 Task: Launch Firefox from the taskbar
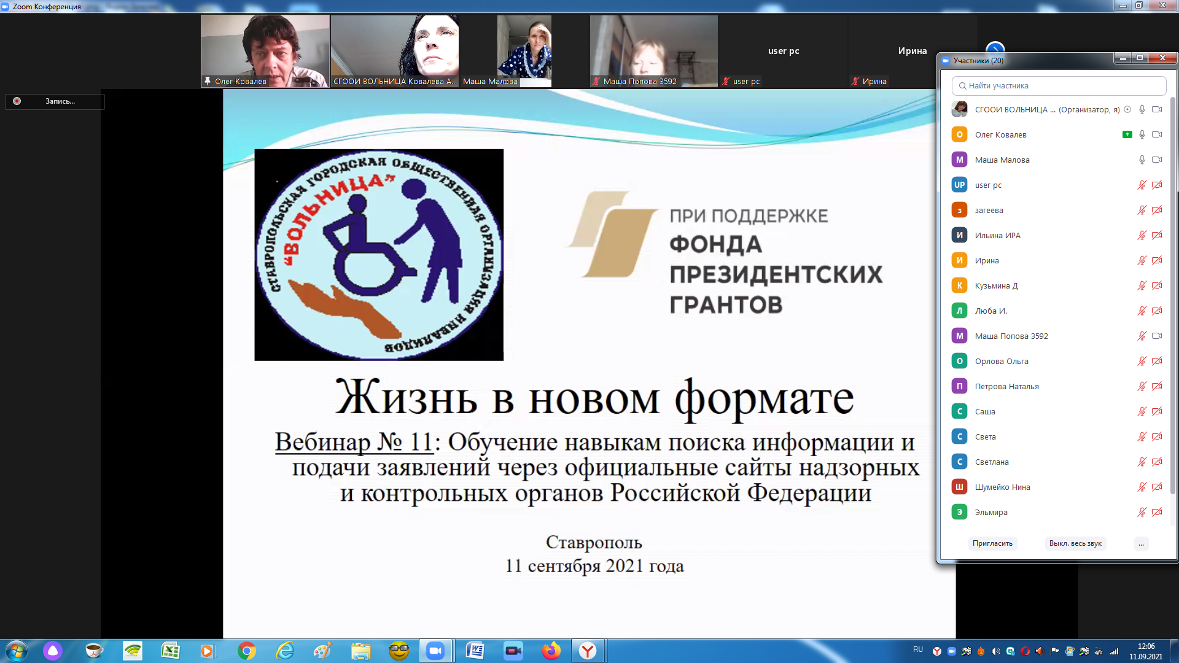pyautogui.click(x=551, y=651)
